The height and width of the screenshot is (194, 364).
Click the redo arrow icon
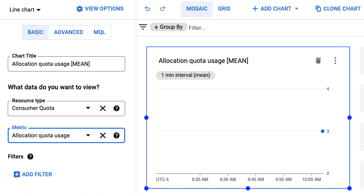point(163,9)
